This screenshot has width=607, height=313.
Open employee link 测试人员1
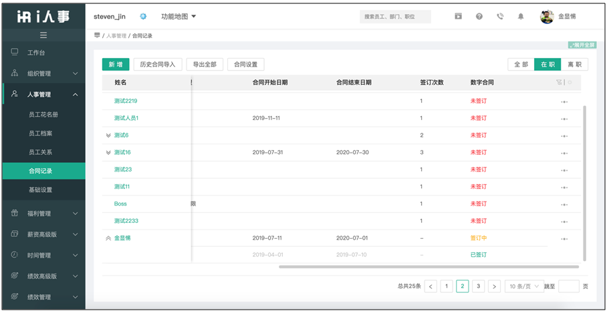(126, 118)
